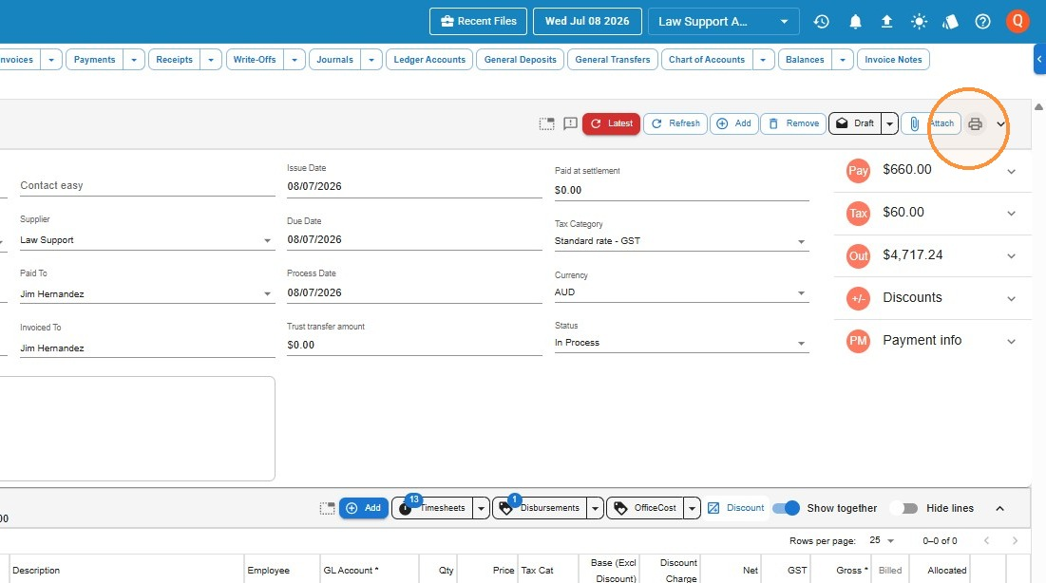Click the Discount button
Image resolution: width=1046 pixels, height=583 pixels.
pyautogui.click(x=735, y=508)
